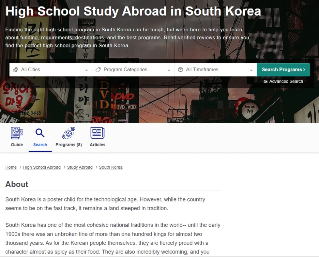
Task: Click the Articles newspaper icon
Action: point(97,133)
